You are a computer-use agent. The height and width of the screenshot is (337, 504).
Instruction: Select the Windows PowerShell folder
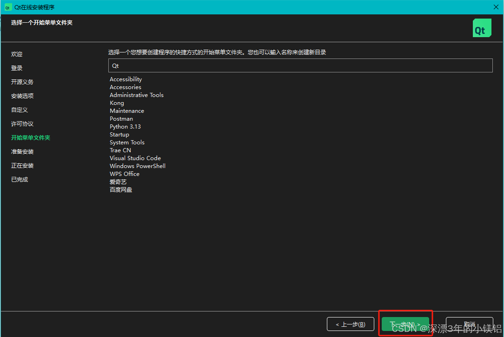point(138,166)
